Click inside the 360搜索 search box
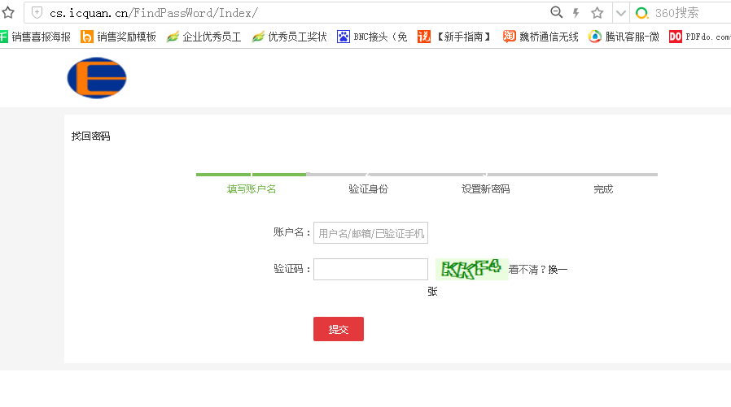 point(688,13)
